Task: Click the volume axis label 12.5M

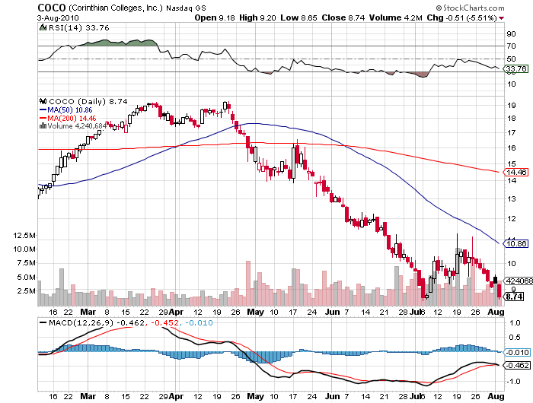Action: click(x=24, y=235)
